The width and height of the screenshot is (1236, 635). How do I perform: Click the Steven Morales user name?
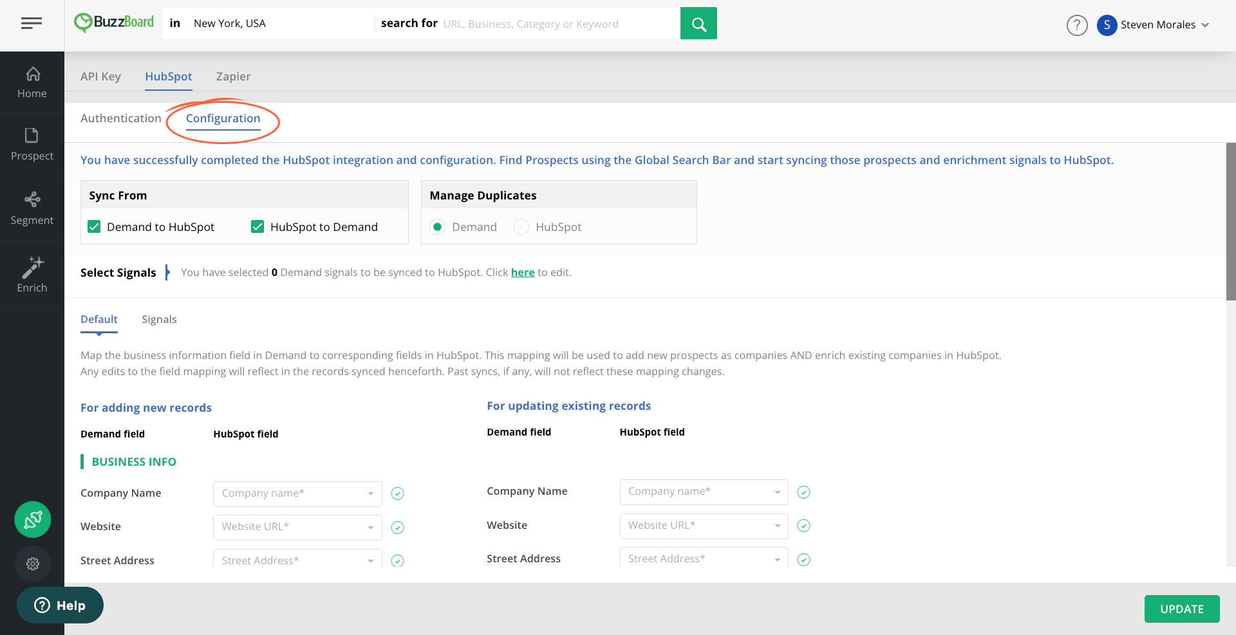[1158, 25]
